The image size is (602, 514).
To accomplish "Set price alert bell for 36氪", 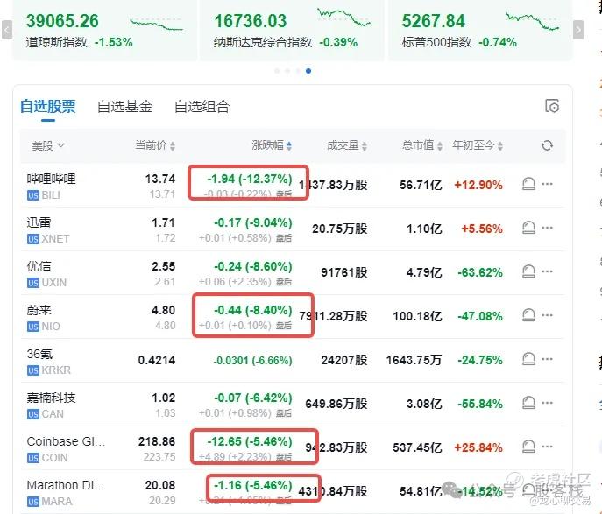I will coord(528,359).
